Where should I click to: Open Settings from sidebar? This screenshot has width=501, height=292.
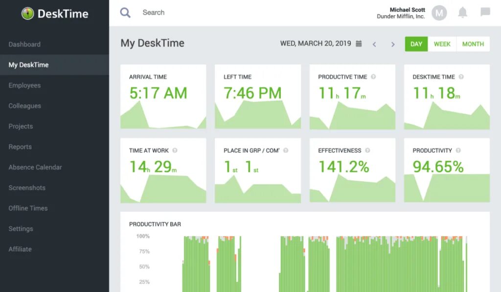tap(21, 229)
